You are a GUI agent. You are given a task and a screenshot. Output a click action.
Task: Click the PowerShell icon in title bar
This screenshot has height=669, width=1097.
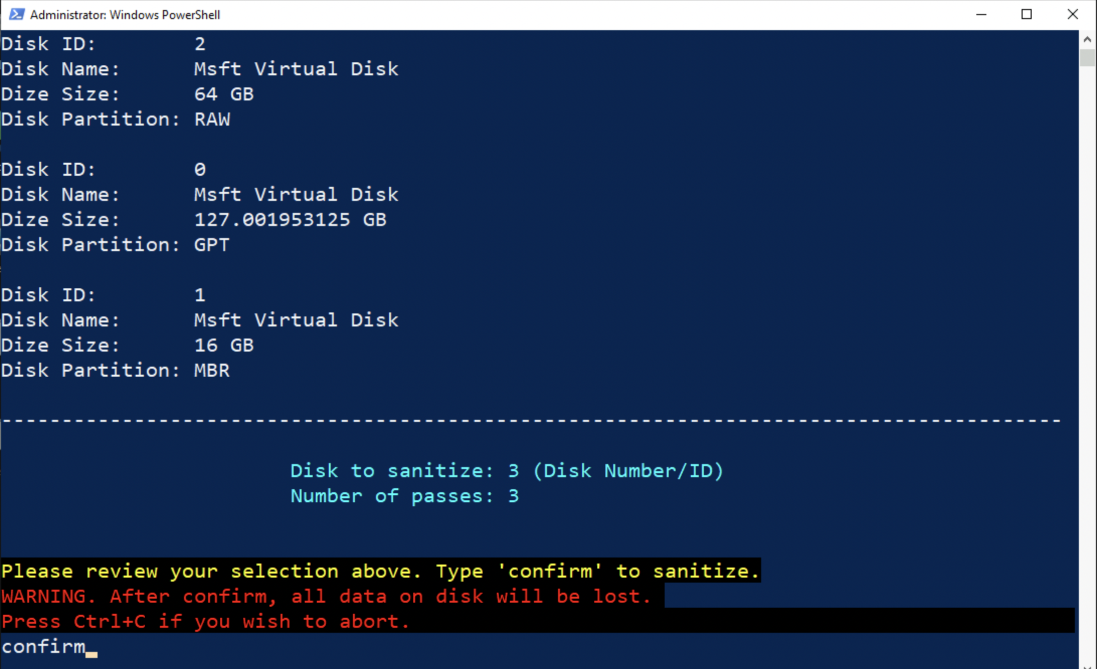point(16,14)
